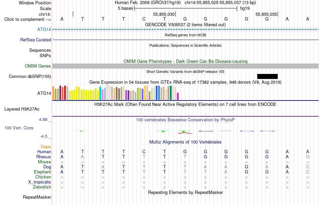Select the Human alignment row label
319x205 pixels.
[x=44, y=152]
